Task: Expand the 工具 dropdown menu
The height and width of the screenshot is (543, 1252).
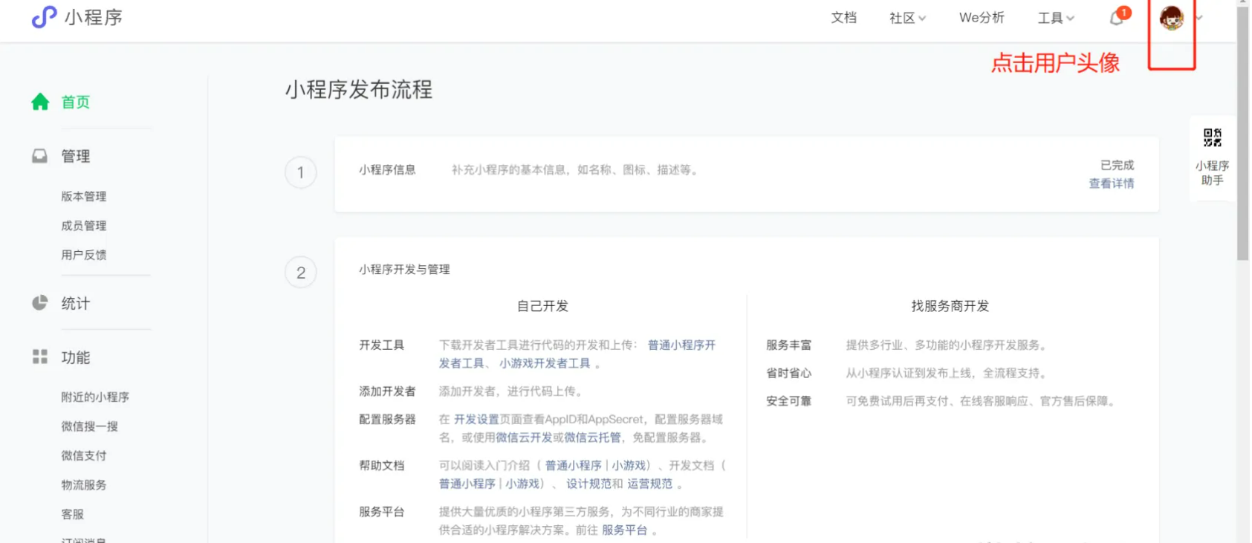Action: coord(1056,18)
